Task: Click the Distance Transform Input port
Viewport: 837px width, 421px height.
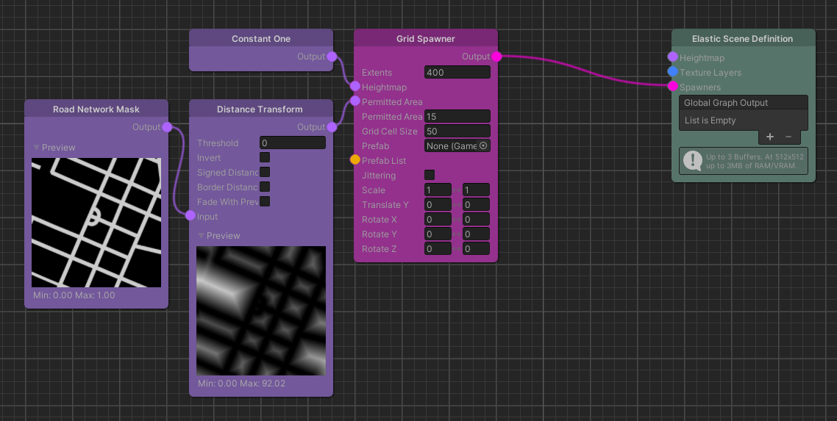Action: click(x=190, y=216)
